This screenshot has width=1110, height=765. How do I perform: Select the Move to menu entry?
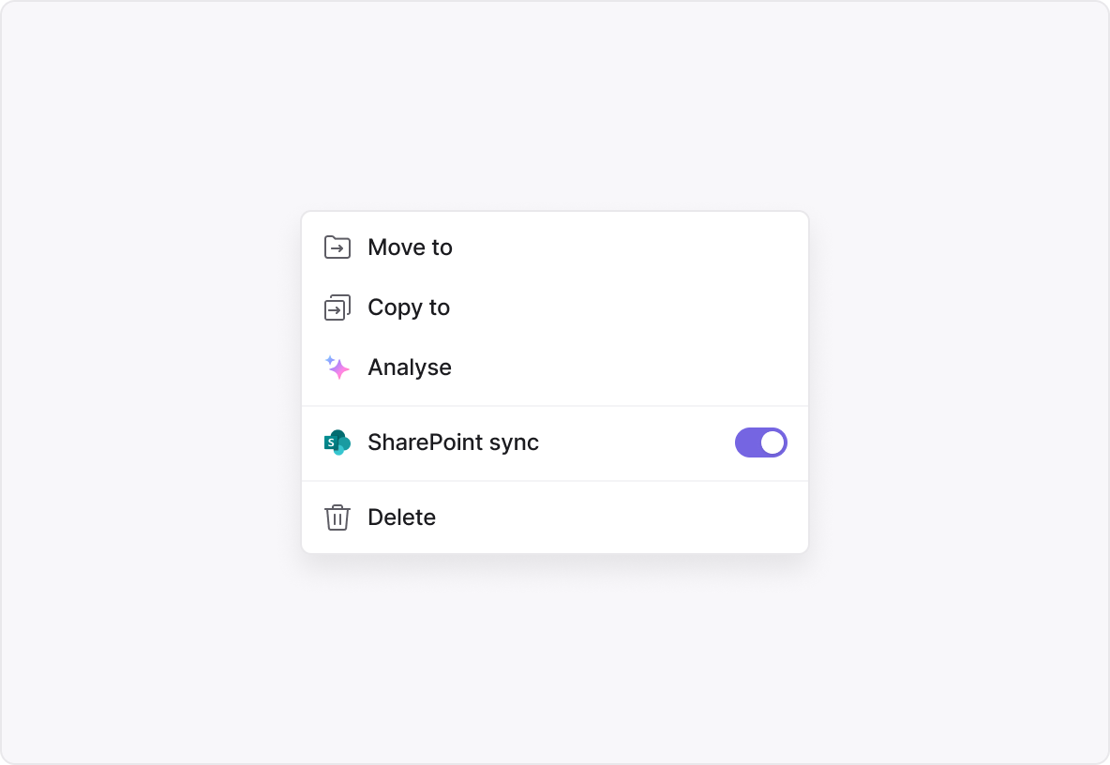pyautogui.click(x=555, y=247)
